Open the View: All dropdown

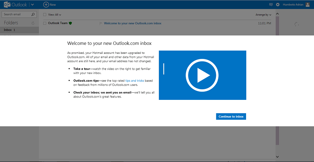pos(55,15)
